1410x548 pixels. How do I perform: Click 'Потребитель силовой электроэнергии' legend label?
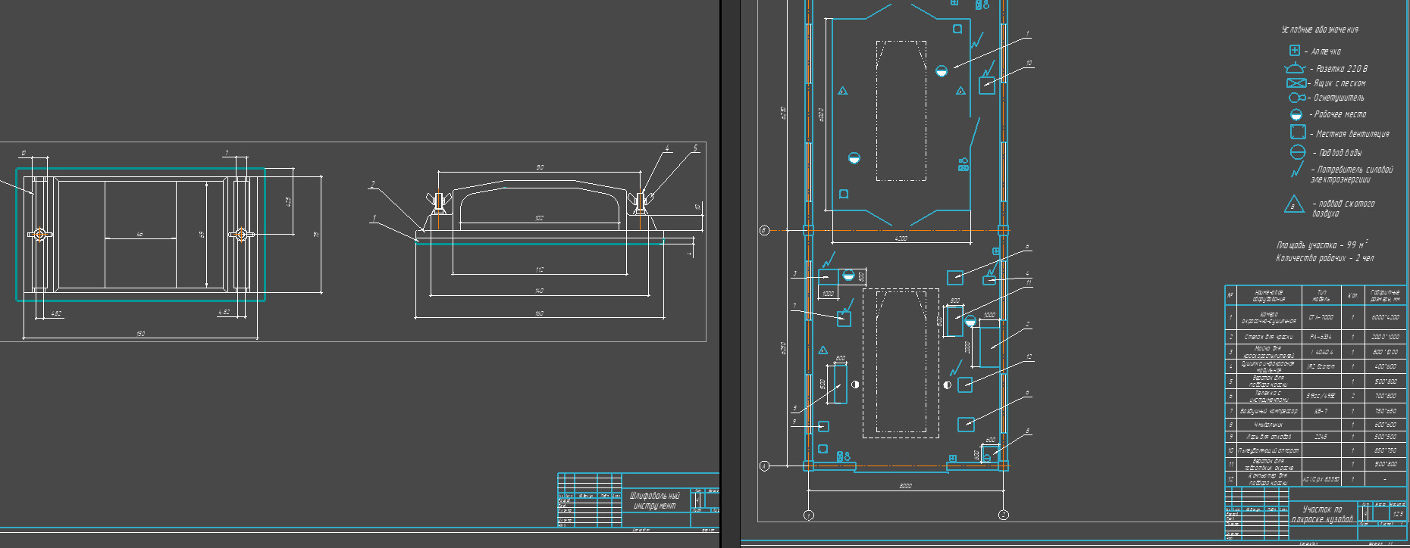[x=1352, y=174]
